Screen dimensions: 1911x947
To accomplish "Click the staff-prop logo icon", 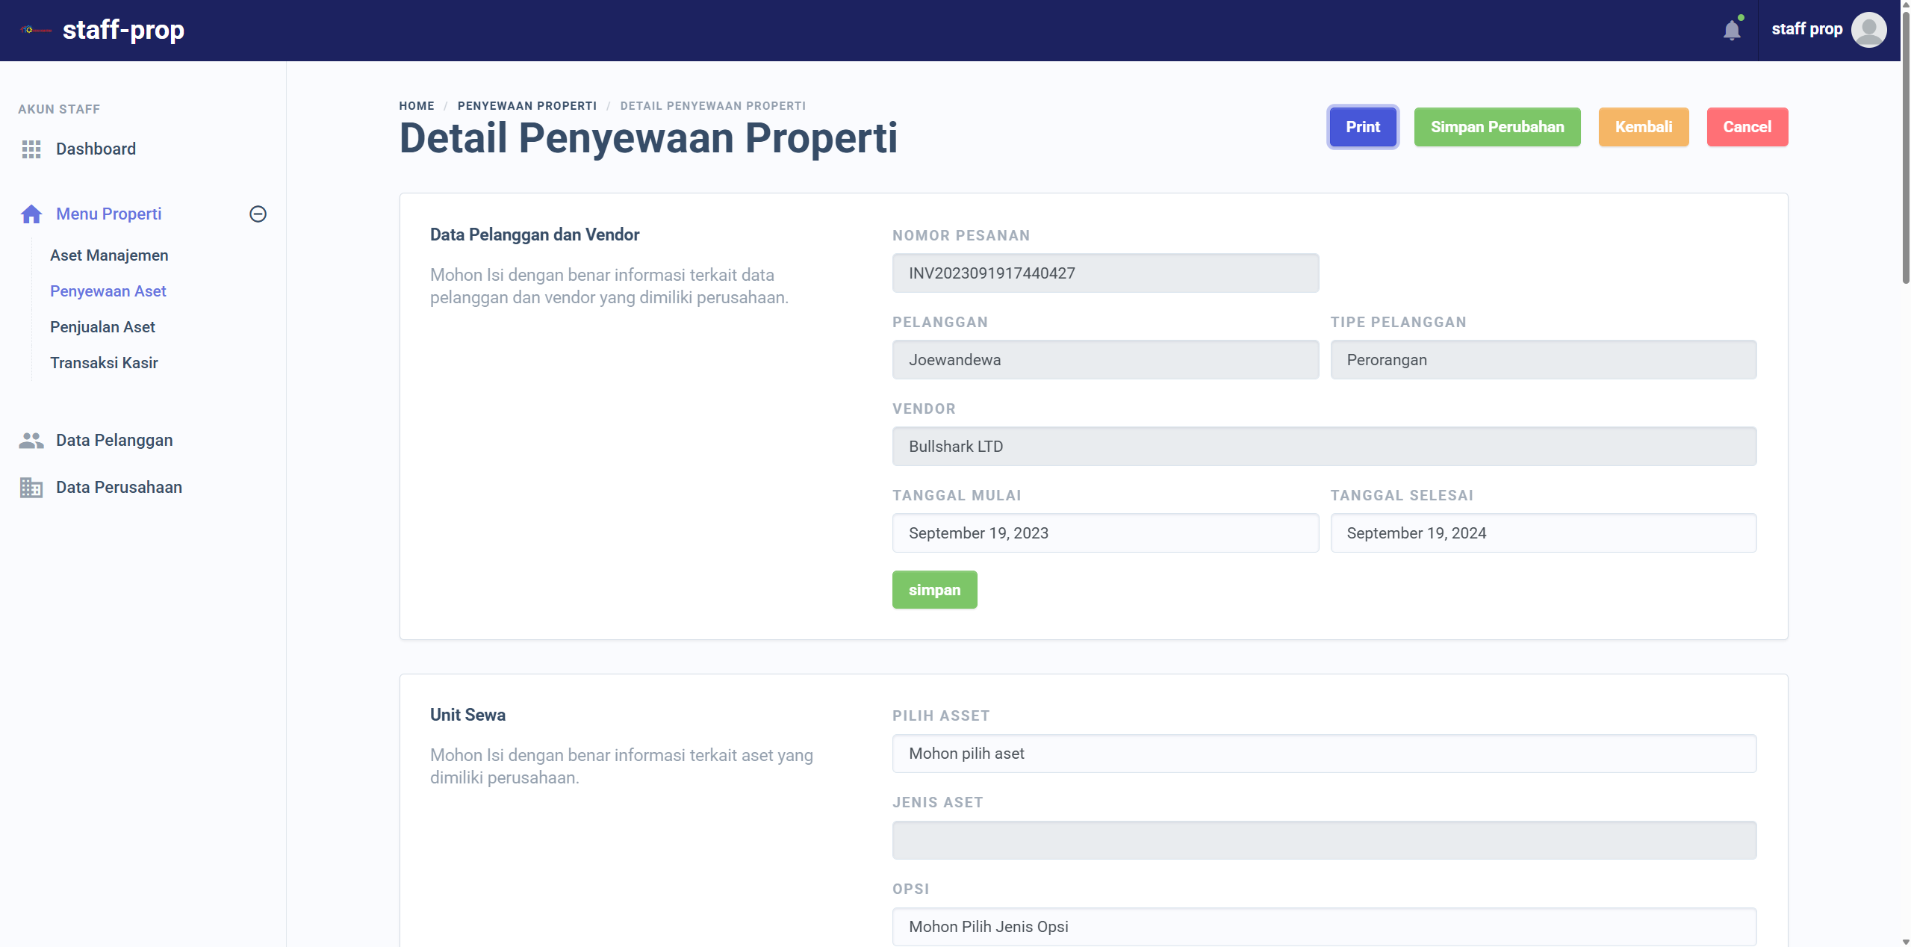I will pos(36,31).
